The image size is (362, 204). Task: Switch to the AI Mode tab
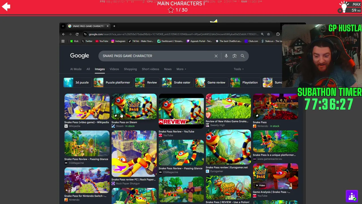[76, 69]
